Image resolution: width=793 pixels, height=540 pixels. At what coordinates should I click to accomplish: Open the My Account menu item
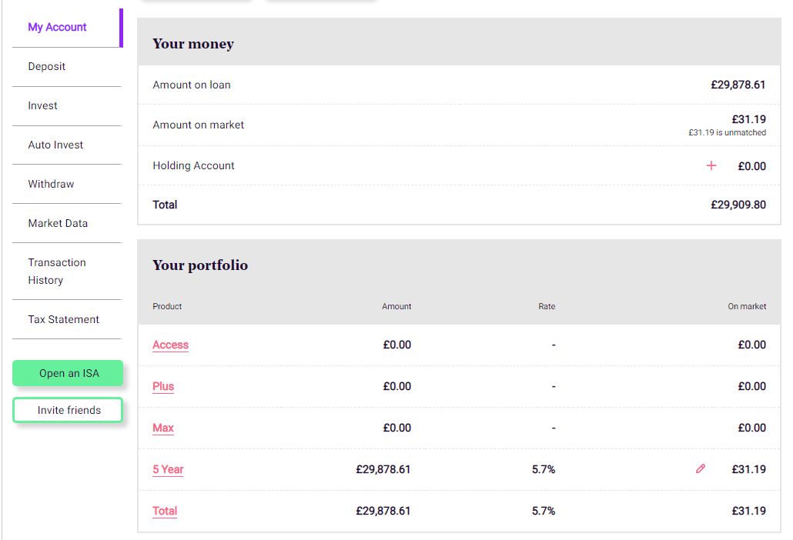click(x=57, y=27)
